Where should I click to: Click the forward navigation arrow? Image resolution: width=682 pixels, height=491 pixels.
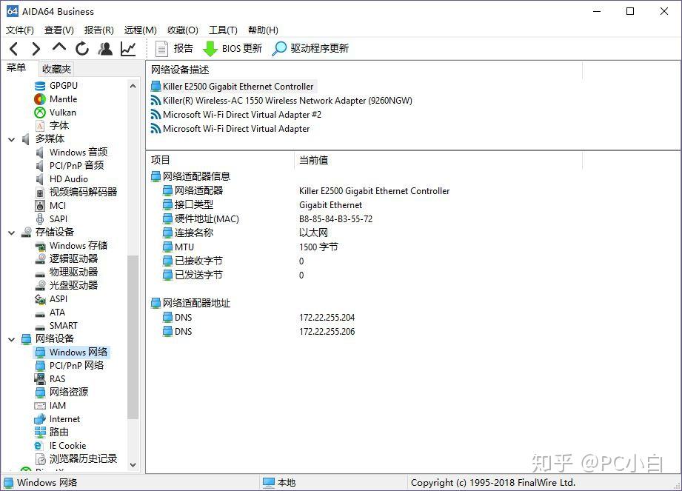(35, 48)
